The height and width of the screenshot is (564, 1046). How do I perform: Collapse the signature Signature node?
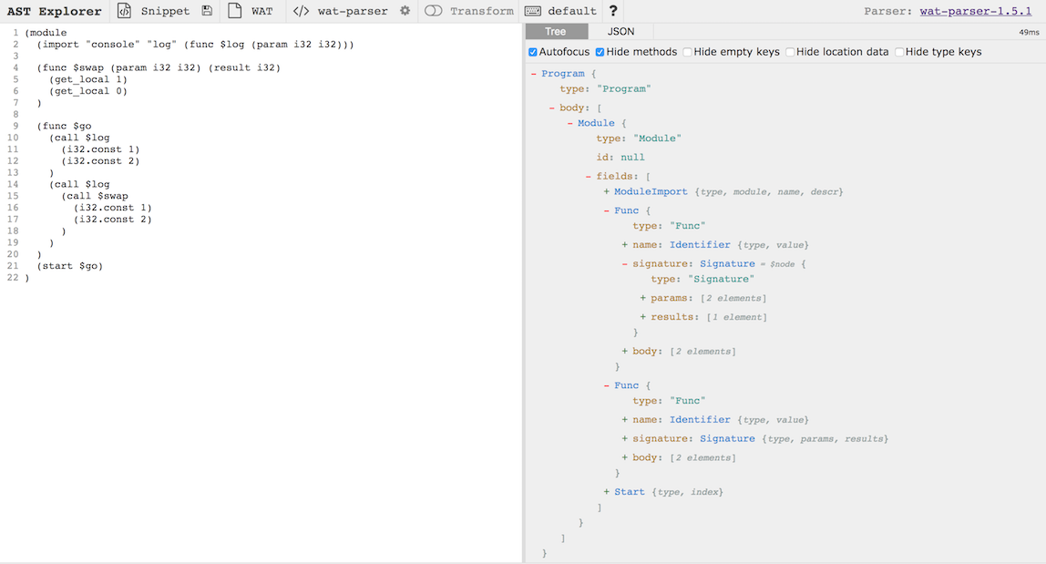pos(625,264)
